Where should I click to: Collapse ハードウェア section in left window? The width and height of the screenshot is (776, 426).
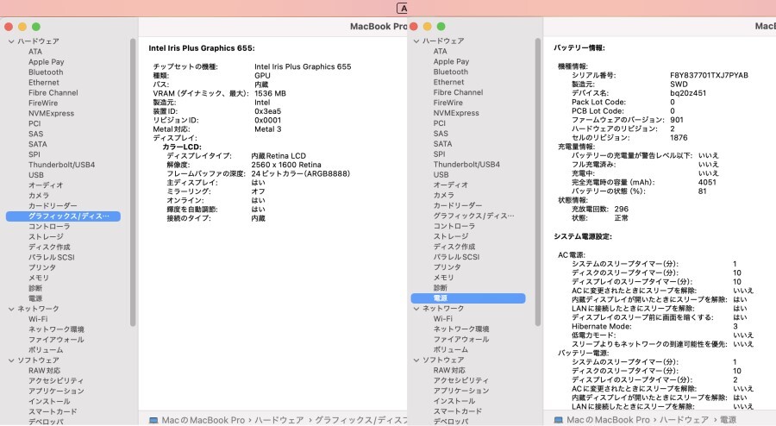pyautogui.click(x=11, y=41)
